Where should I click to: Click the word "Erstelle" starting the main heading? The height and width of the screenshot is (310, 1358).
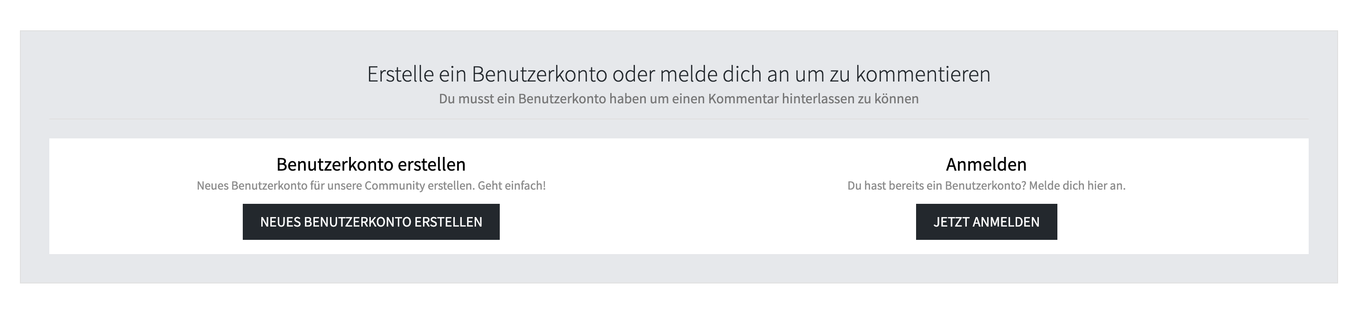pyautogui.click(x=400, y=74)
